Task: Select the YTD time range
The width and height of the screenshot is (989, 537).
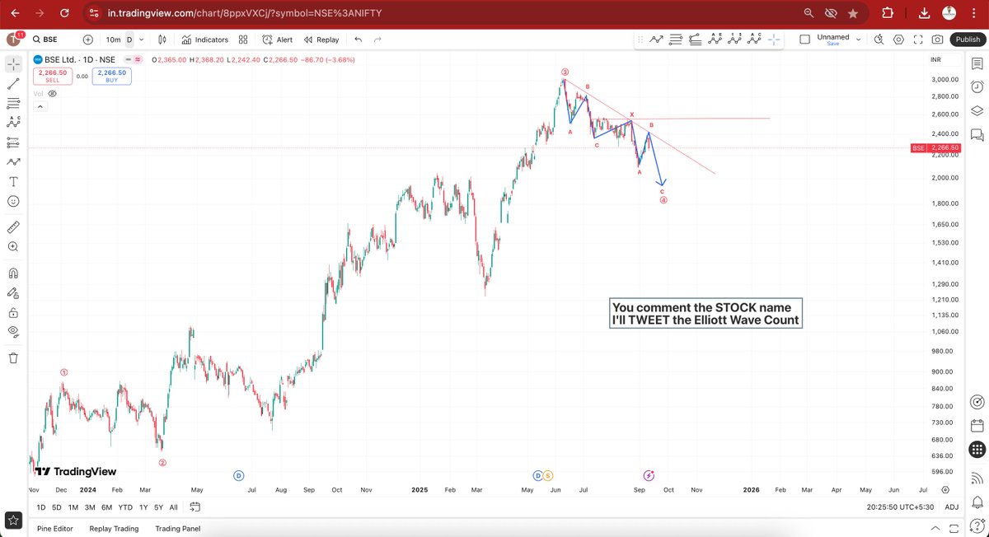Action: pos(125,507)
